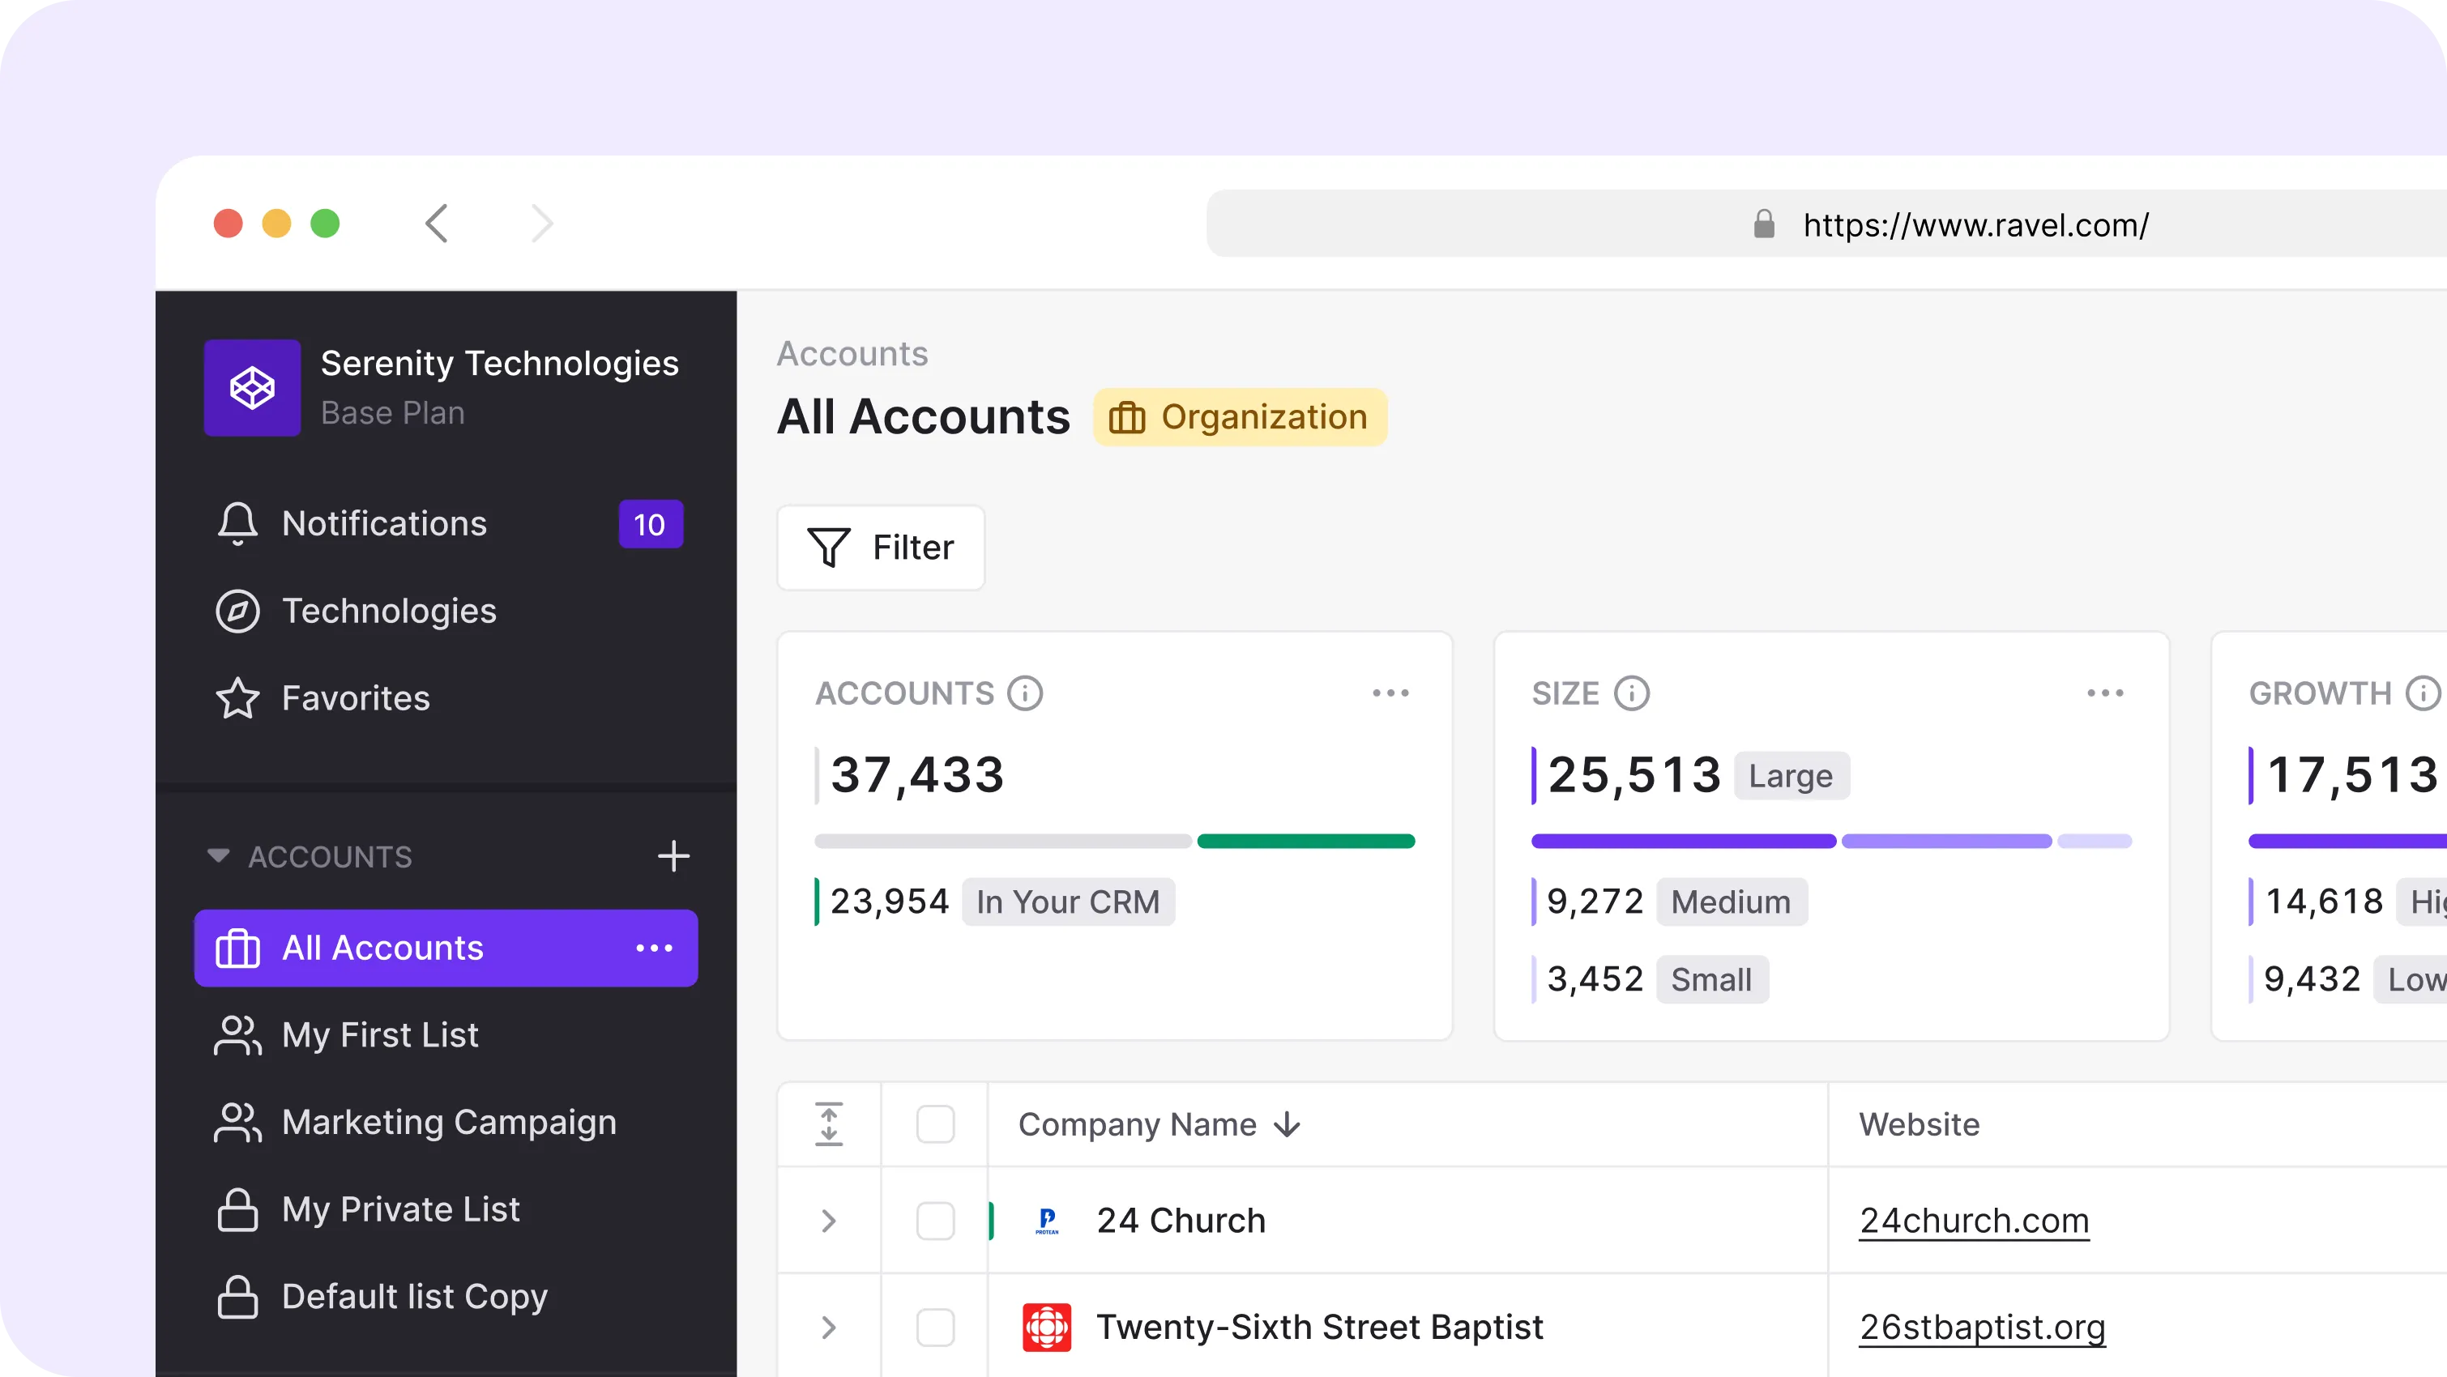This screenshot has width=2447, height=1377.
Task: Click the plus icon beside ACCOUNTS
Action: point(673,855)
